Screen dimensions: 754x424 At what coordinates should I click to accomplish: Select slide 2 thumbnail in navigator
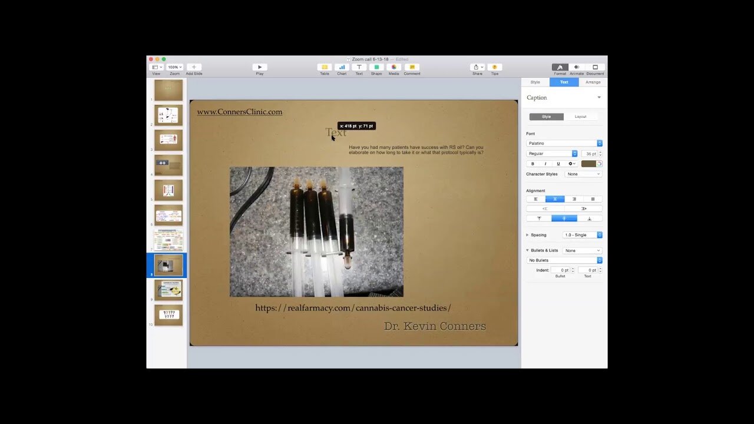coord(168,115)
